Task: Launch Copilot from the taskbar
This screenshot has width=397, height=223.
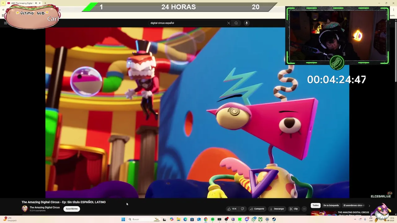Action: click(172, 219)
